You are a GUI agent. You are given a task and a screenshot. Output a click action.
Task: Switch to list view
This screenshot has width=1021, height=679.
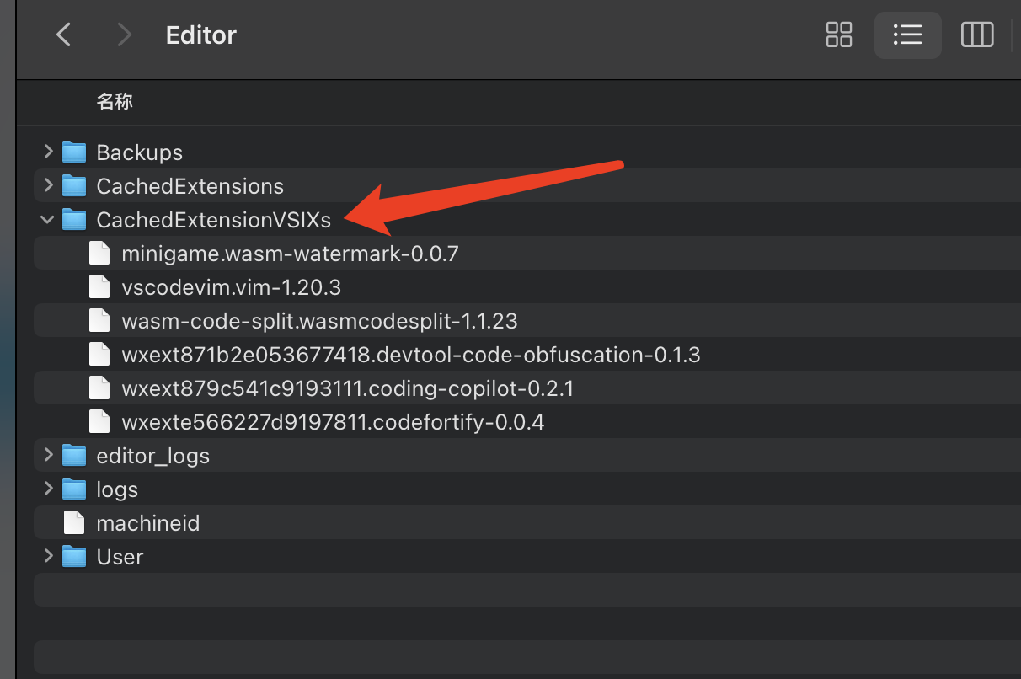click(x=907, y=35)
